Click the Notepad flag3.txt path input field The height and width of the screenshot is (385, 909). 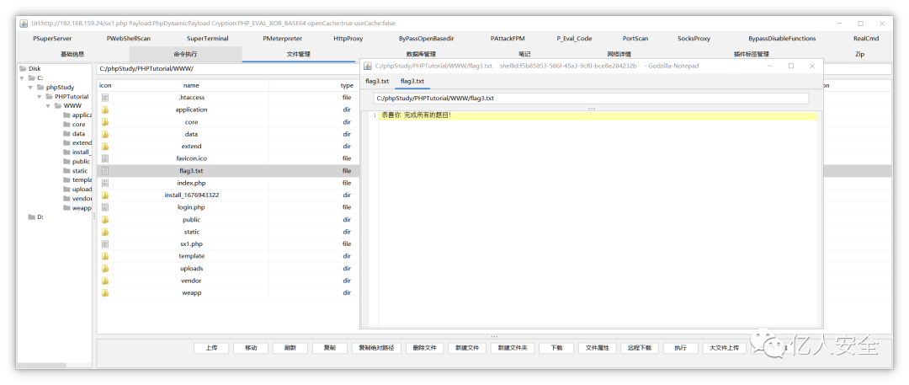click(x=591, y=98)
